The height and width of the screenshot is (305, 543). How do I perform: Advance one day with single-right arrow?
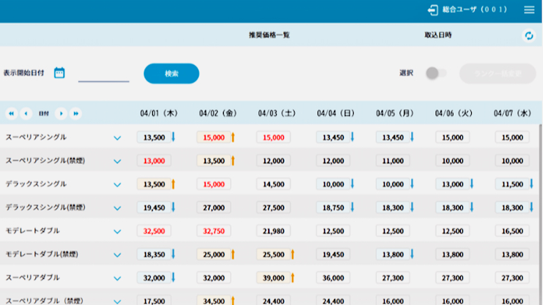point(60,113)
